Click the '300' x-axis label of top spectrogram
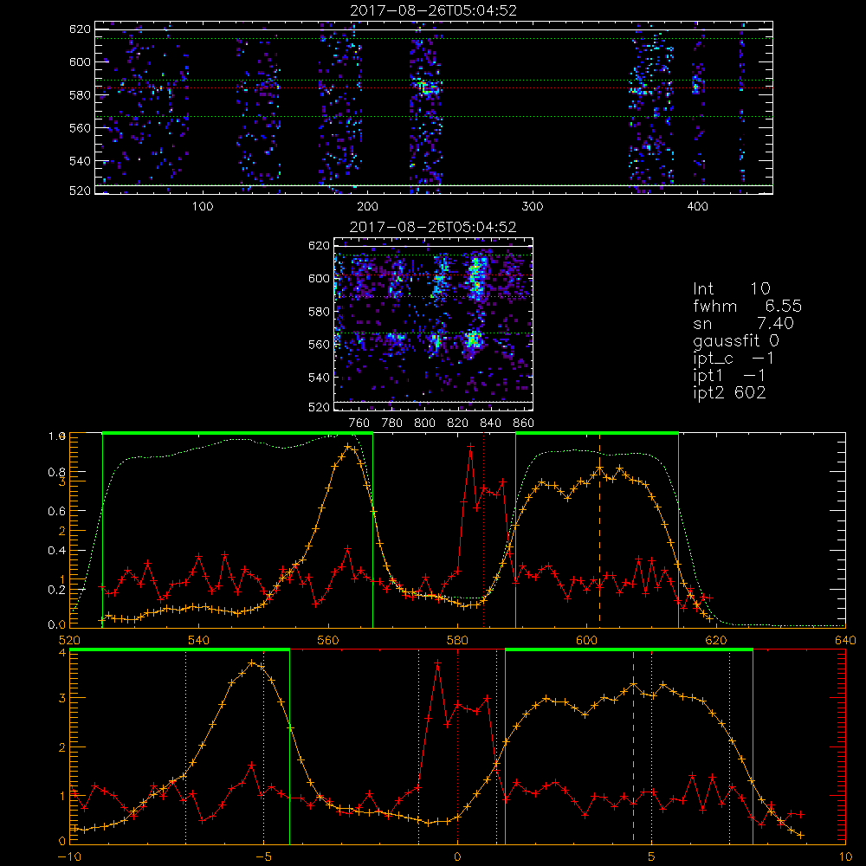This screenshot has width=866, height=866. pos(533,207)
